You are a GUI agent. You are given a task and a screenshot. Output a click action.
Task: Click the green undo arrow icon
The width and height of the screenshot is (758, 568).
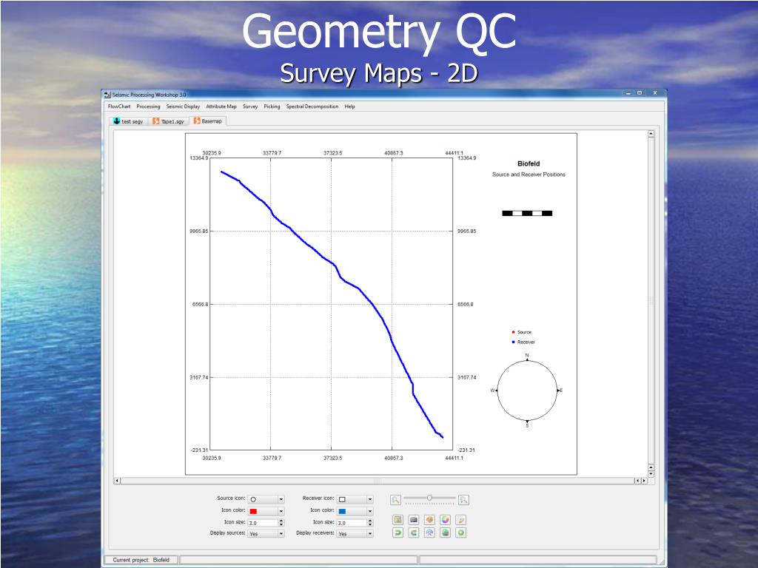click(x=398, y=532)
